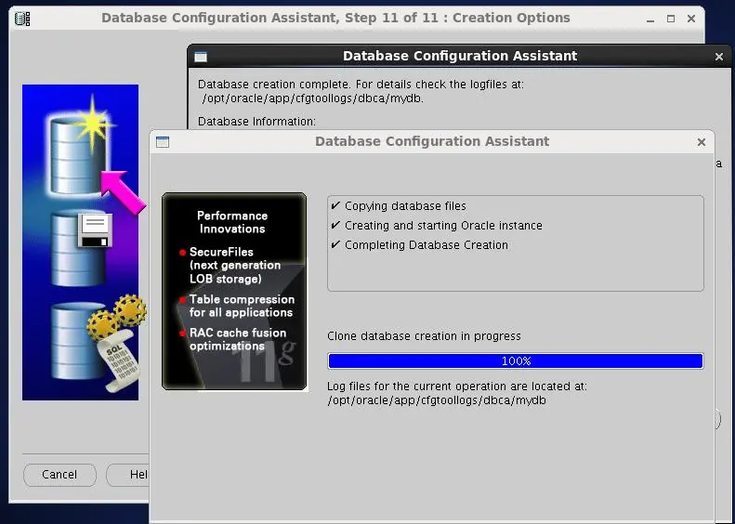
Task: Click the logfile path in the completion dialog
Action: pos(312,98)
